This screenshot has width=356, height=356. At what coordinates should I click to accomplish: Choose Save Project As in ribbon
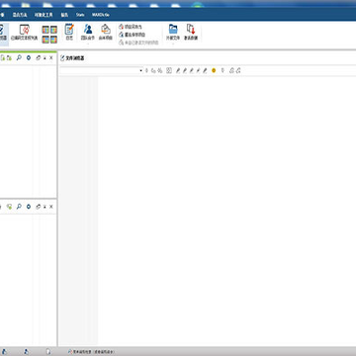click(131, 27)
